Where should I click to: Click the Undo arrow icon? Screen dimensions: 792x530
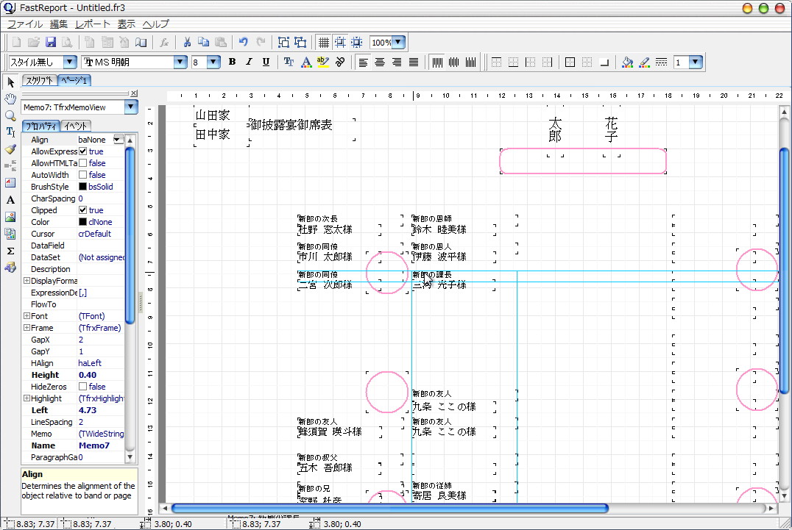pos(244,43)
